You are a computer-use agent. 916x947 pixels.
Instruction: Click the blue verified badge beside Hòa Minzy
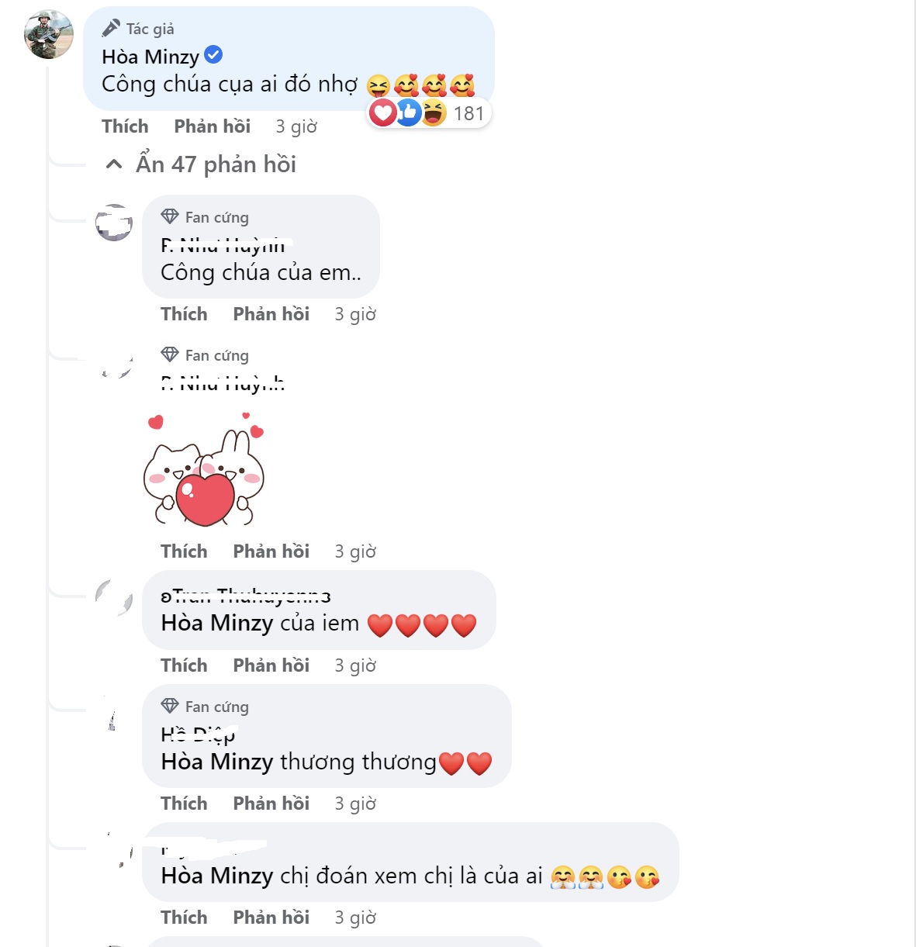coord(213,55)
